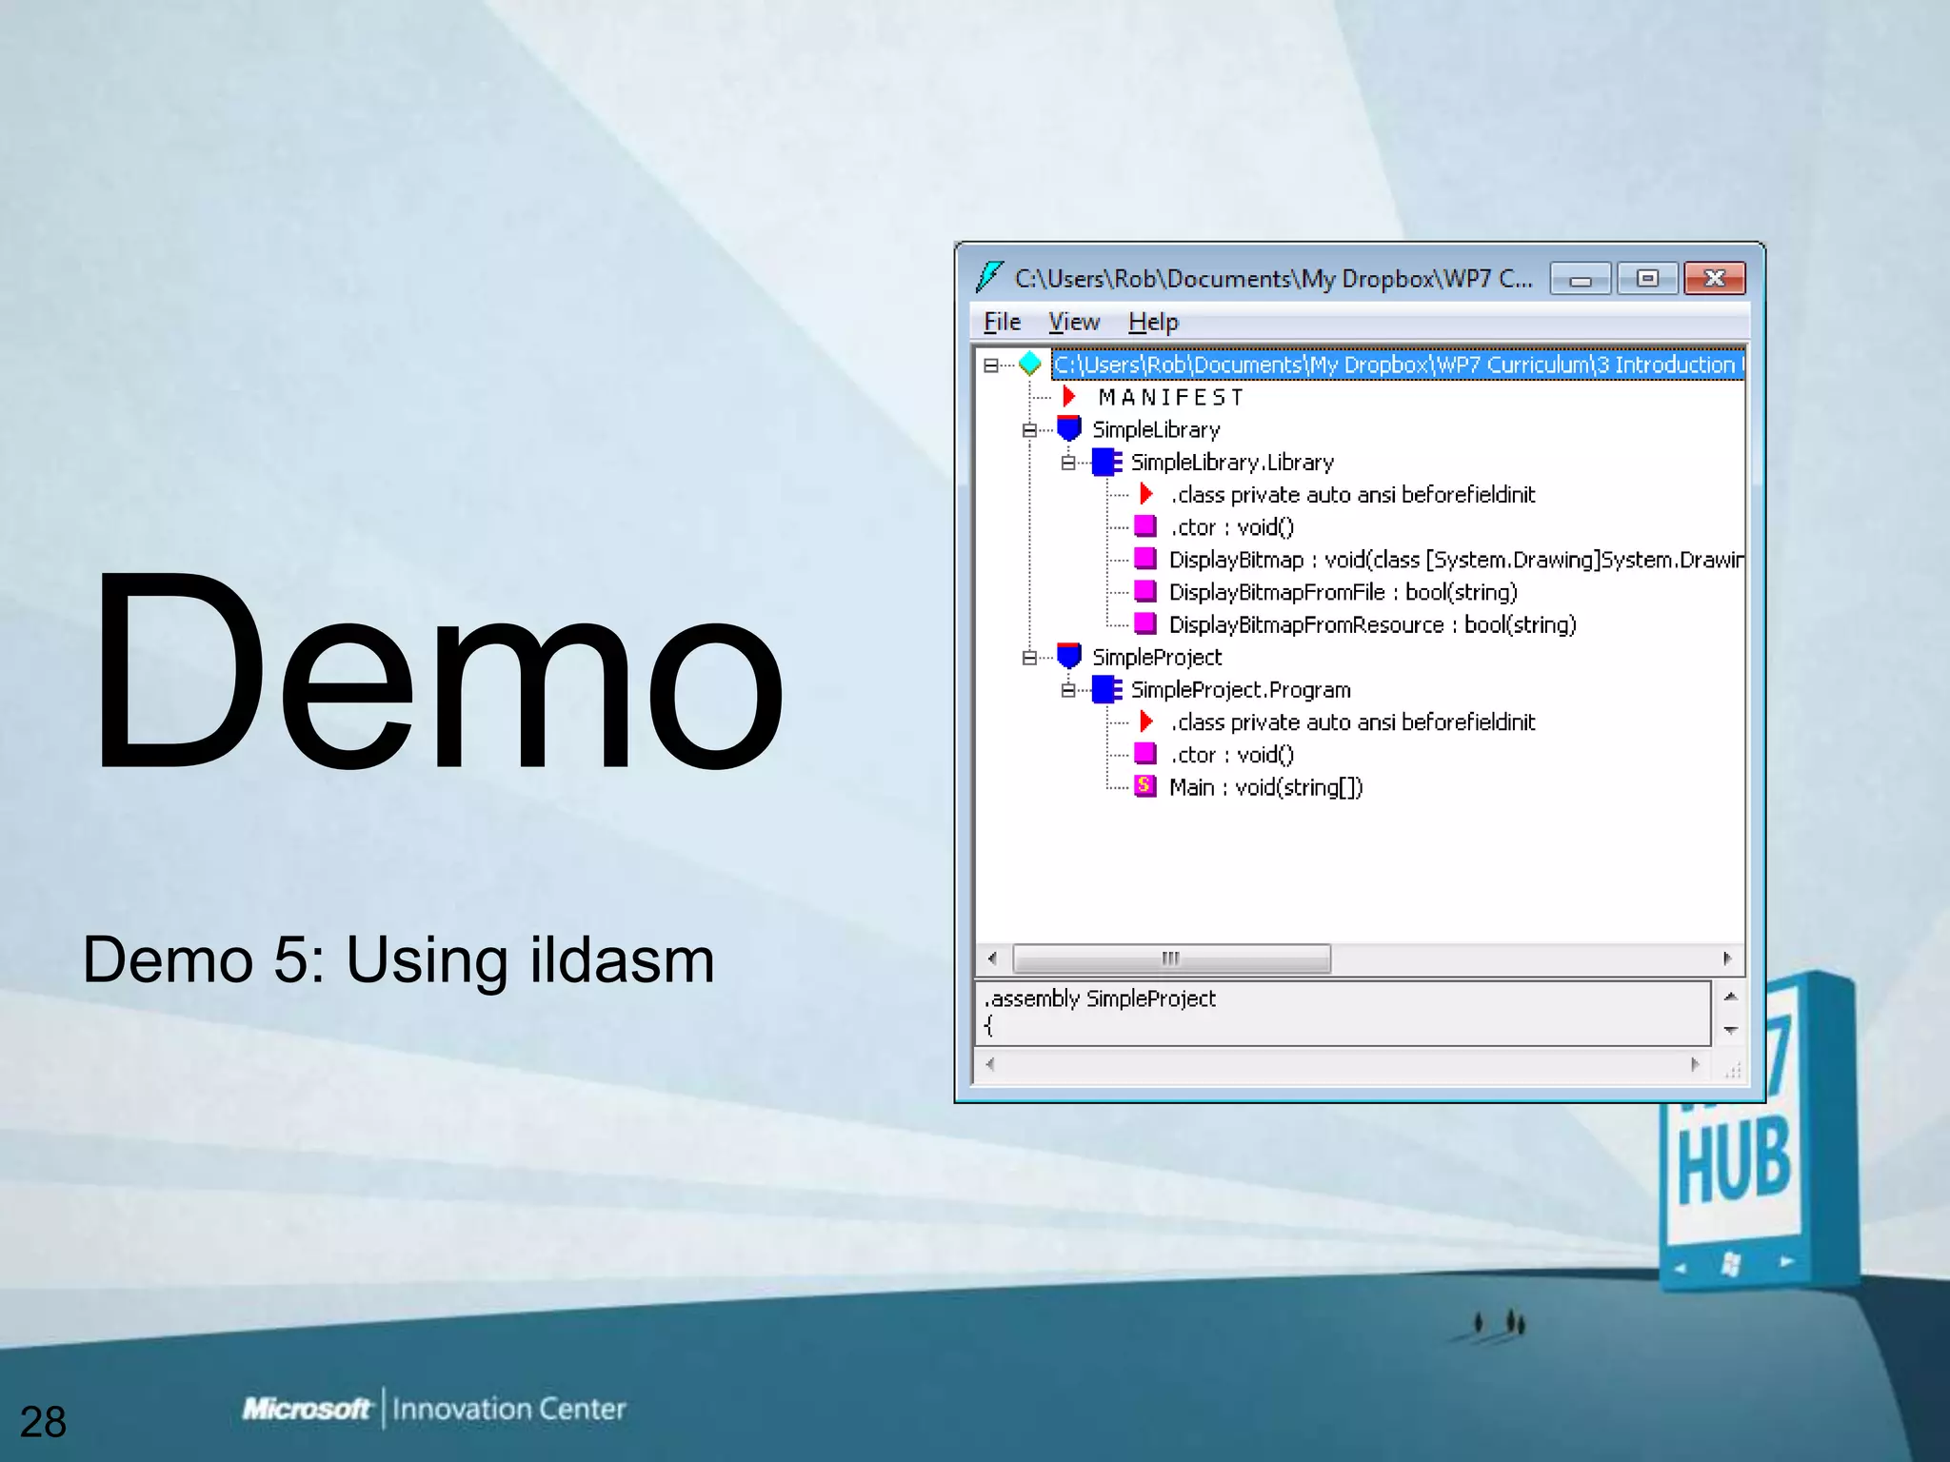
Task: Open the View menu
Action: (x=1074, y=322)
